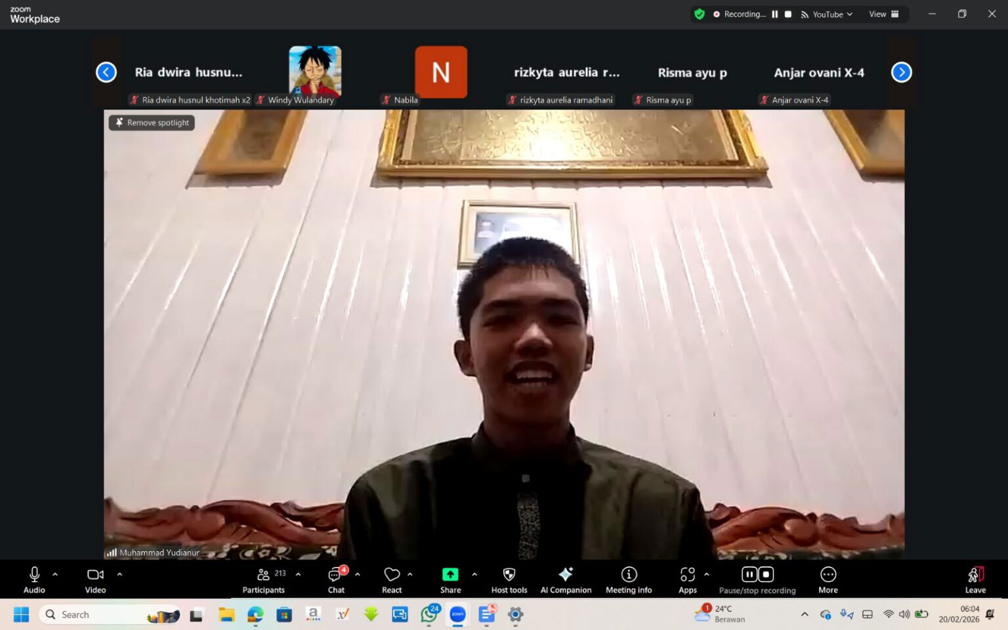Open the Participants panel

(263, 578)
